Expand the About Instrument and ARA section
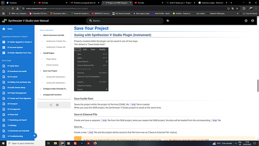The image size is (259, 146). click(x=41, y=35)
